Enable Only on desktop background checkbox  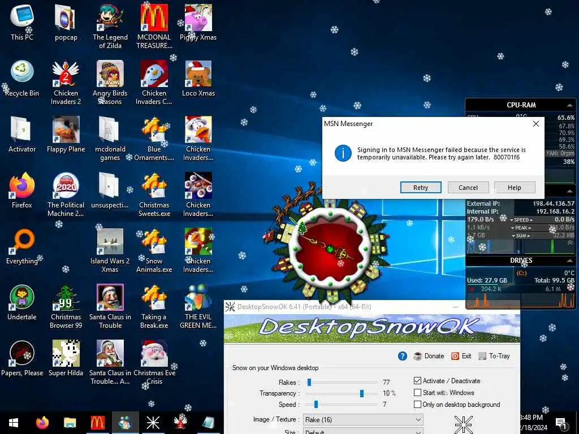(x=417, y=404)
